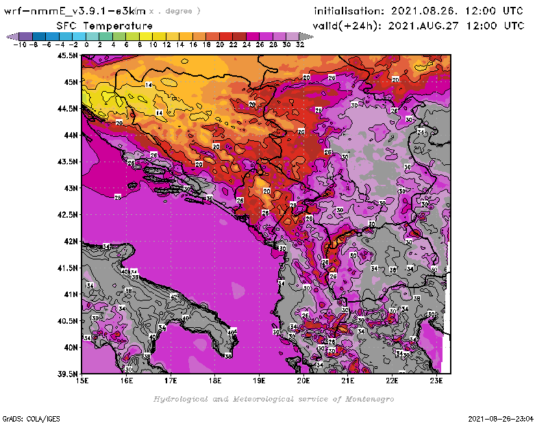The width and height of the screenshot is (548, 423).
Task: Click the 'initialisation: 2021.08.26. 12:00 UTC' text
Action: pyautogui.click(x=419, y=11)
